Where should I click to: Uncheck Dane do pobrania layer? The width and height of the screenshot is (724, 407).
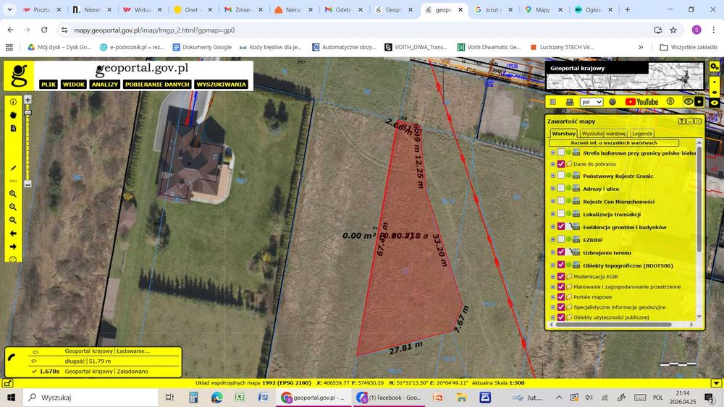pyautogui.click(x=561, y=164)
